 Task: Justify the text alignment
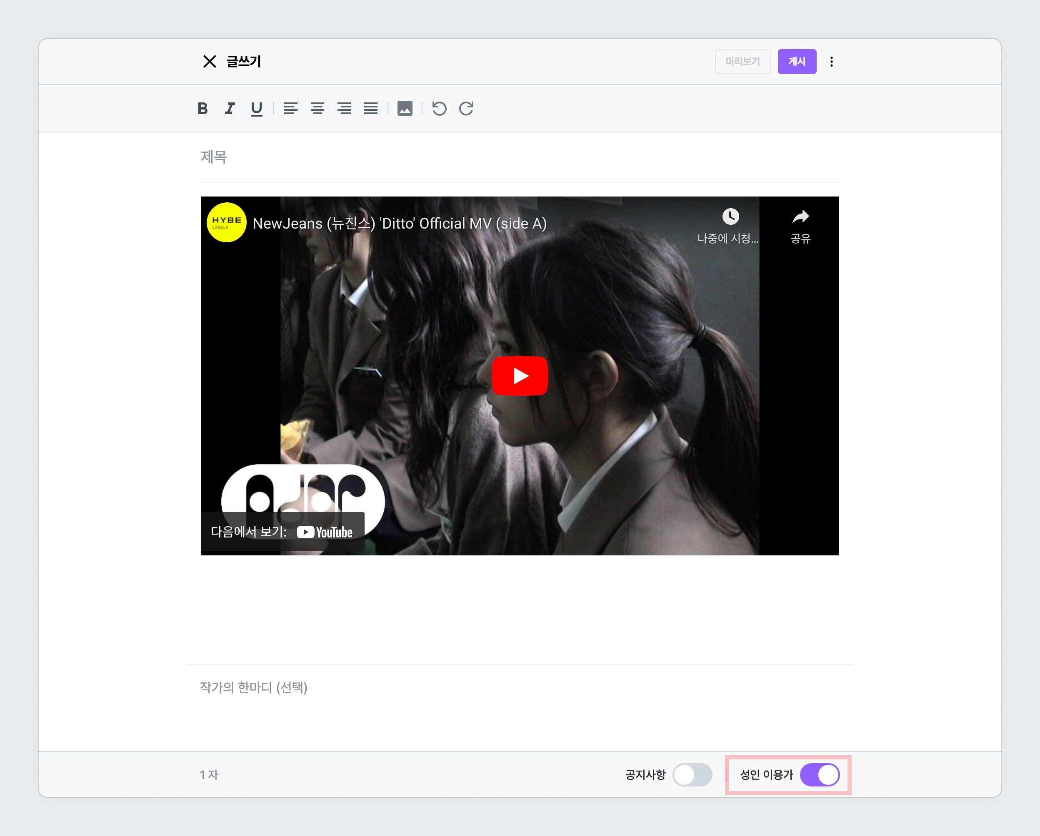click(x=371, y=109)
